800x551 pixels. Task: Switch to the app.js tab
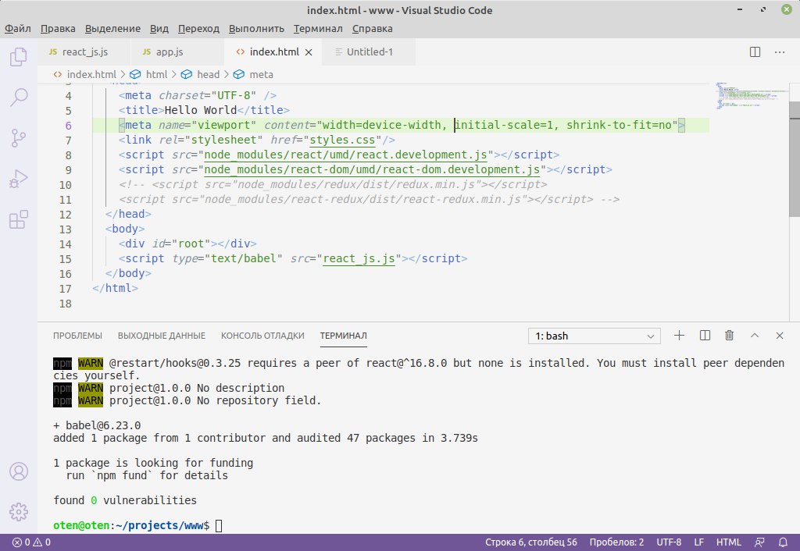177,52
